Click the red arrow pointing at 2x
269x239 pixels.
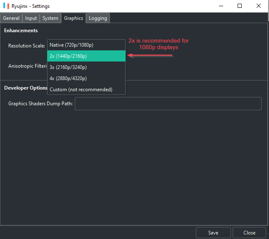coord(149,56)
